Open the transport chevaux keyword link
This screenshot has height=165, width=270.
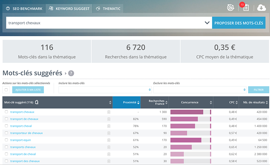coord(22,112)
